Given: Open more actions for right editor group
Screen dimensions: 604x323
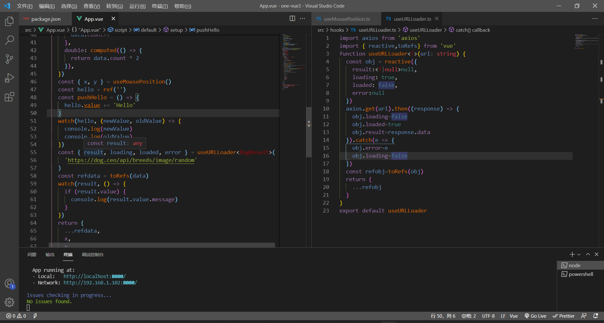Looking at the screenshot, I should [595, 19].
